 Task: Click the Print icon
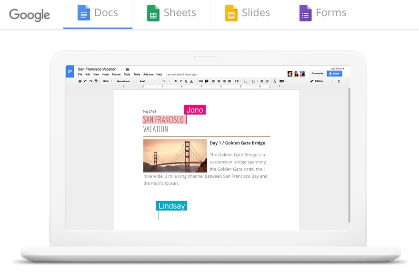(x=80, y=81)
